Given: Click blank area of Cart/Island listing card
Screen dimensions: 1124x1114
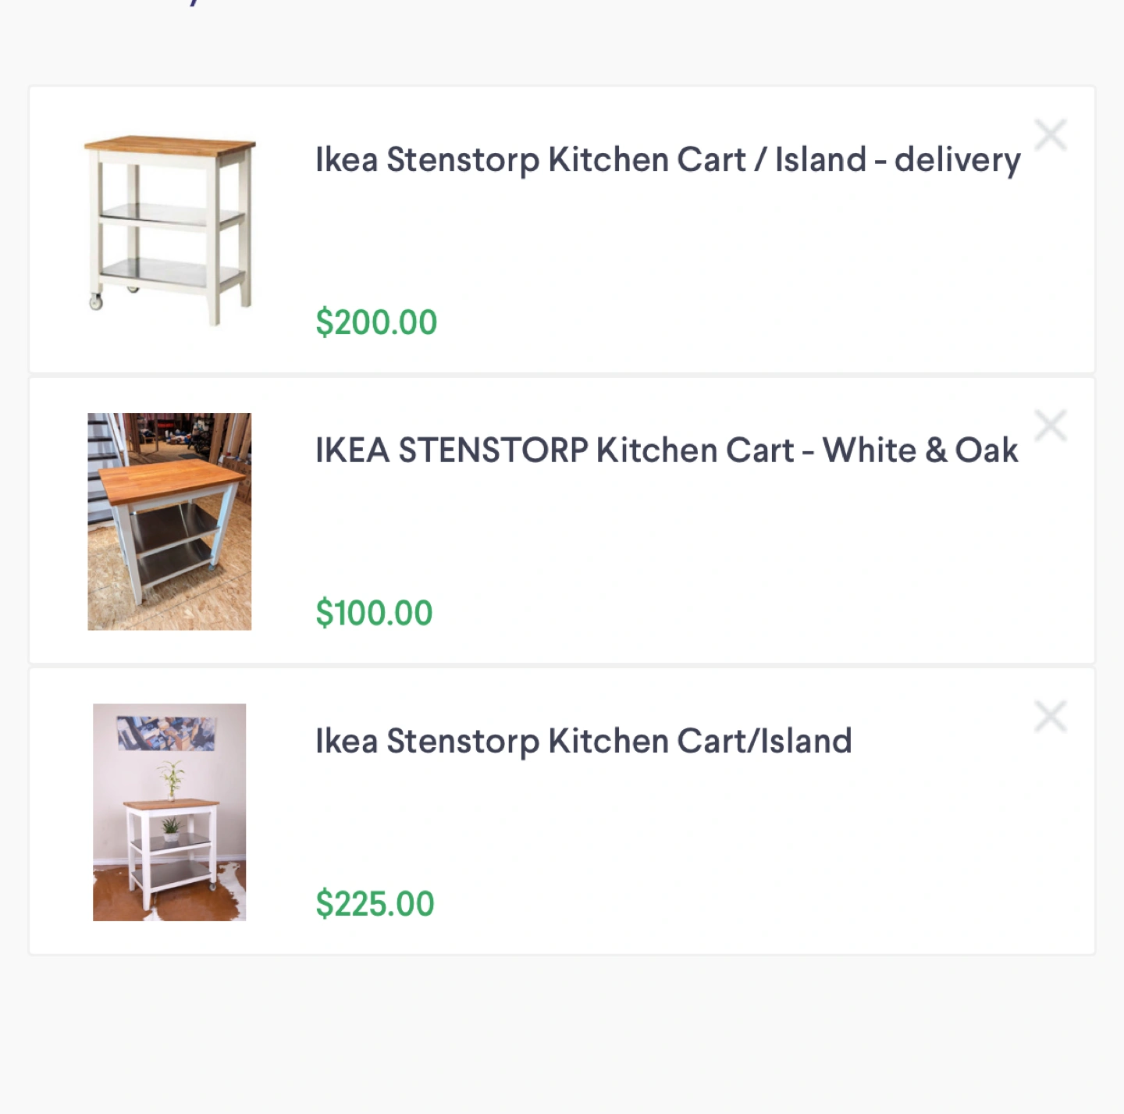Looking at the screenshot, I should [x=742, y=827].
